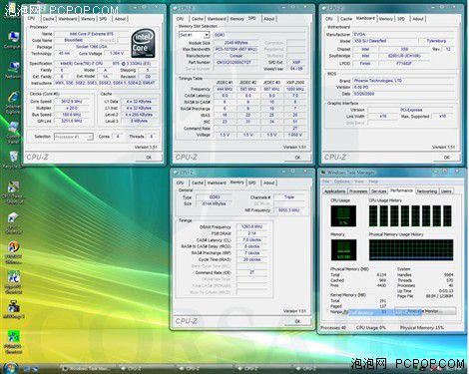Open the About tab in the CPU window

(120, 19)
